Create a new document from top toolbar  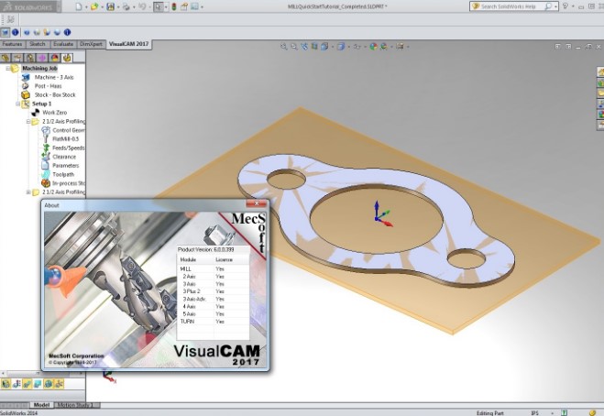point(79,6)
